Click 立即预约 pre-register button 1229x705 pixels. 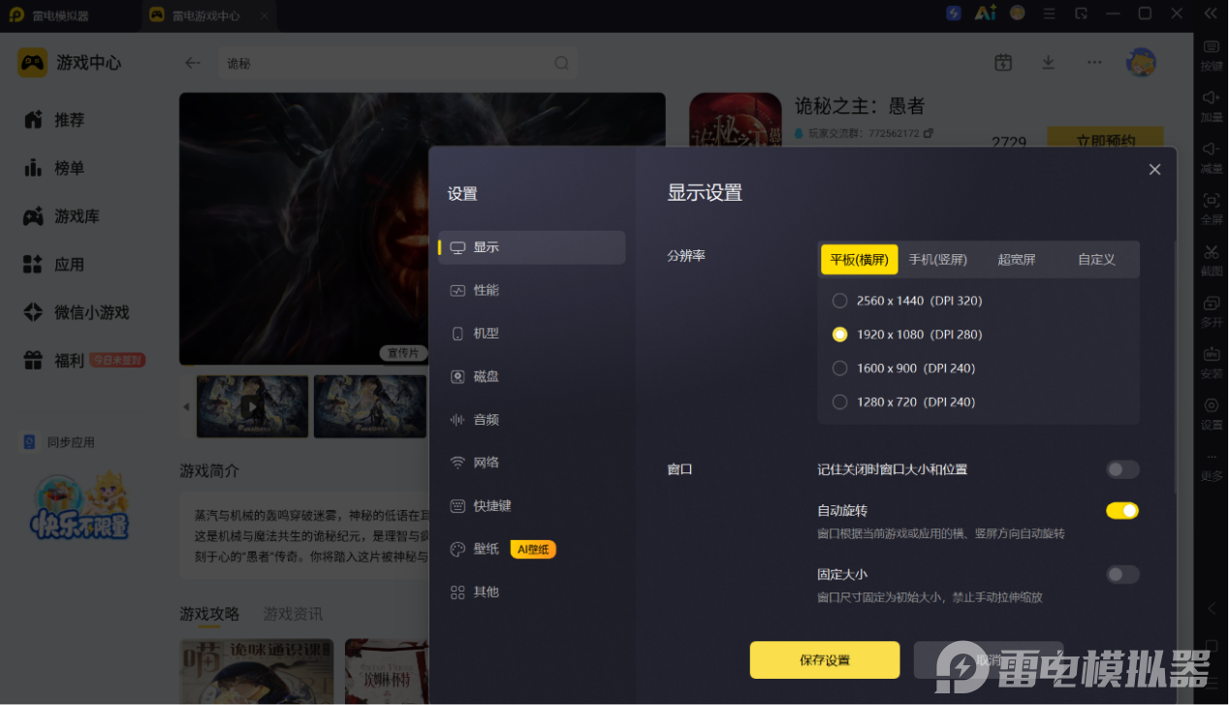click(x=1105, y=140)
